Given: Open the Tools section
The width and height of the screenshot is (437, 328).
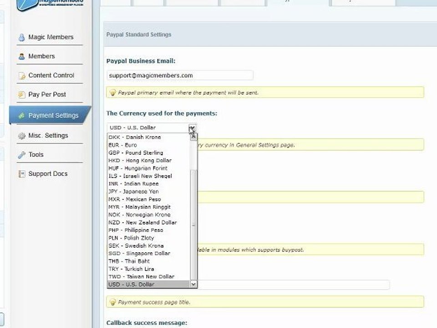Looking at the screenshot, I should (x=36, y=154).
